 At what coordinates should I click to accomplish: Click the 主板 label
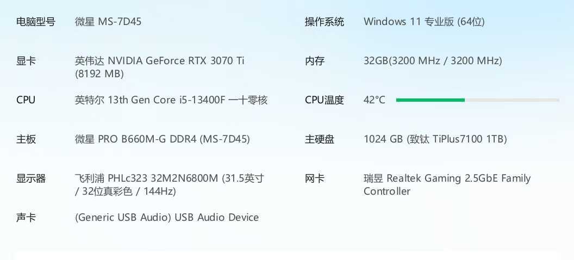coord(26,139)
